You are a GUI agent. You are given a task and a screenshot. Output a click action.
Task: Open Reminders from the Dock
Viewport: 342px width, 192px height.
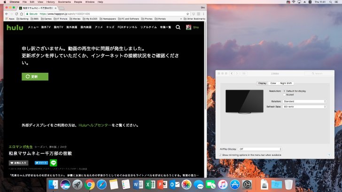(x=126, y=184)
